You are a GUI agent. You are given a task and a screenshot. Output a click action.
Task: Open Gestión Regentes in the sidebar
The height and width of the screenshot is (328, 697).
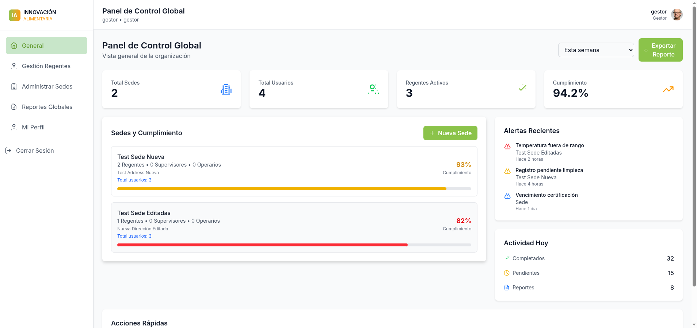46,66
